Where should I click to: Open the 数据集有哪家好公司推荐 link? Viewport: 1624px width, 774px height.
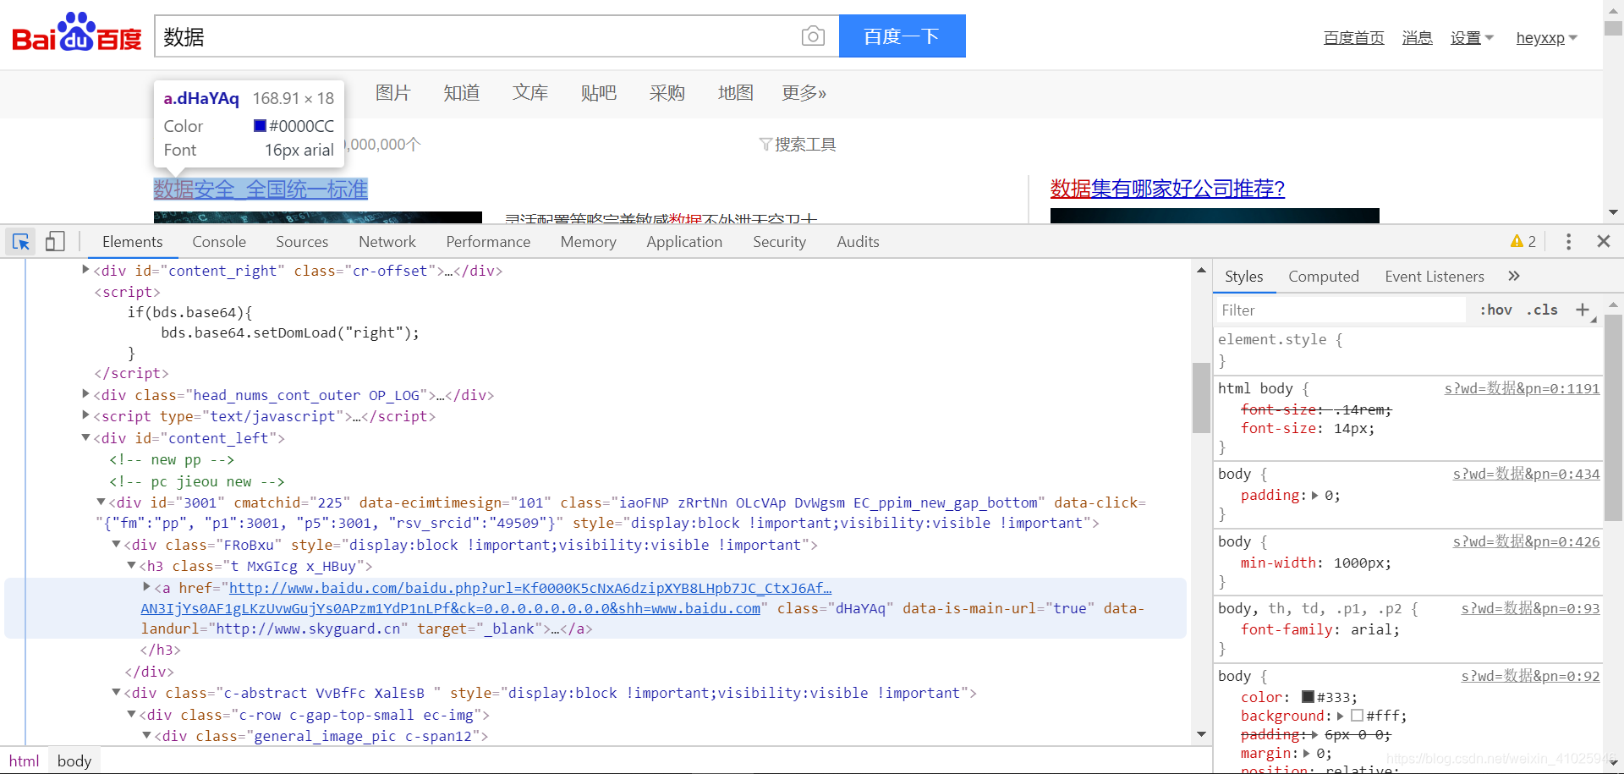pos(1167,189)
